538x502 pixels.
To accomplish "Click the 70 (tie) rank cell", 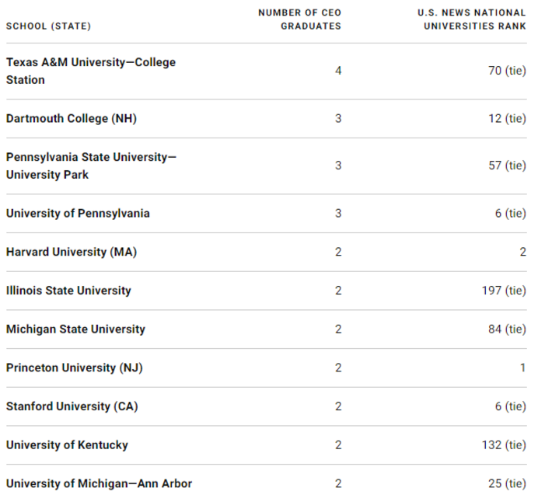I will [507, 71].
